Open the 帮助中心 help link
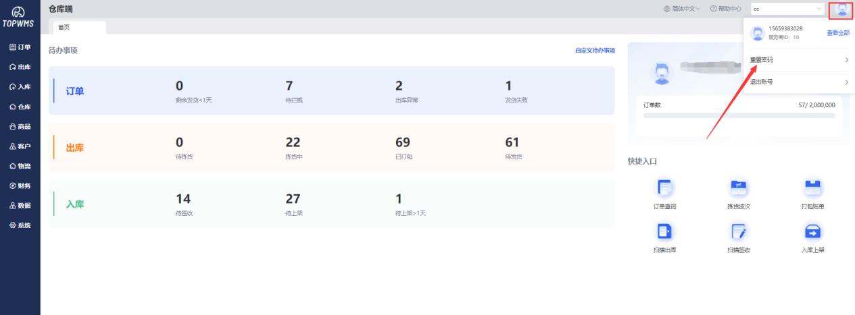855x315 pixels. point(726,9)
